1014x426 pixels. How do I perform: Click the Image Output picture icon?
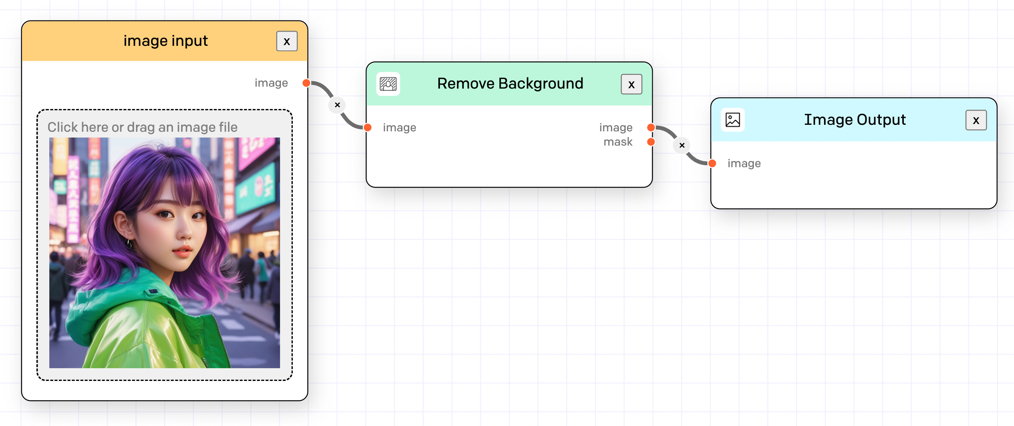pyautogui.click(x=732, y=120)
